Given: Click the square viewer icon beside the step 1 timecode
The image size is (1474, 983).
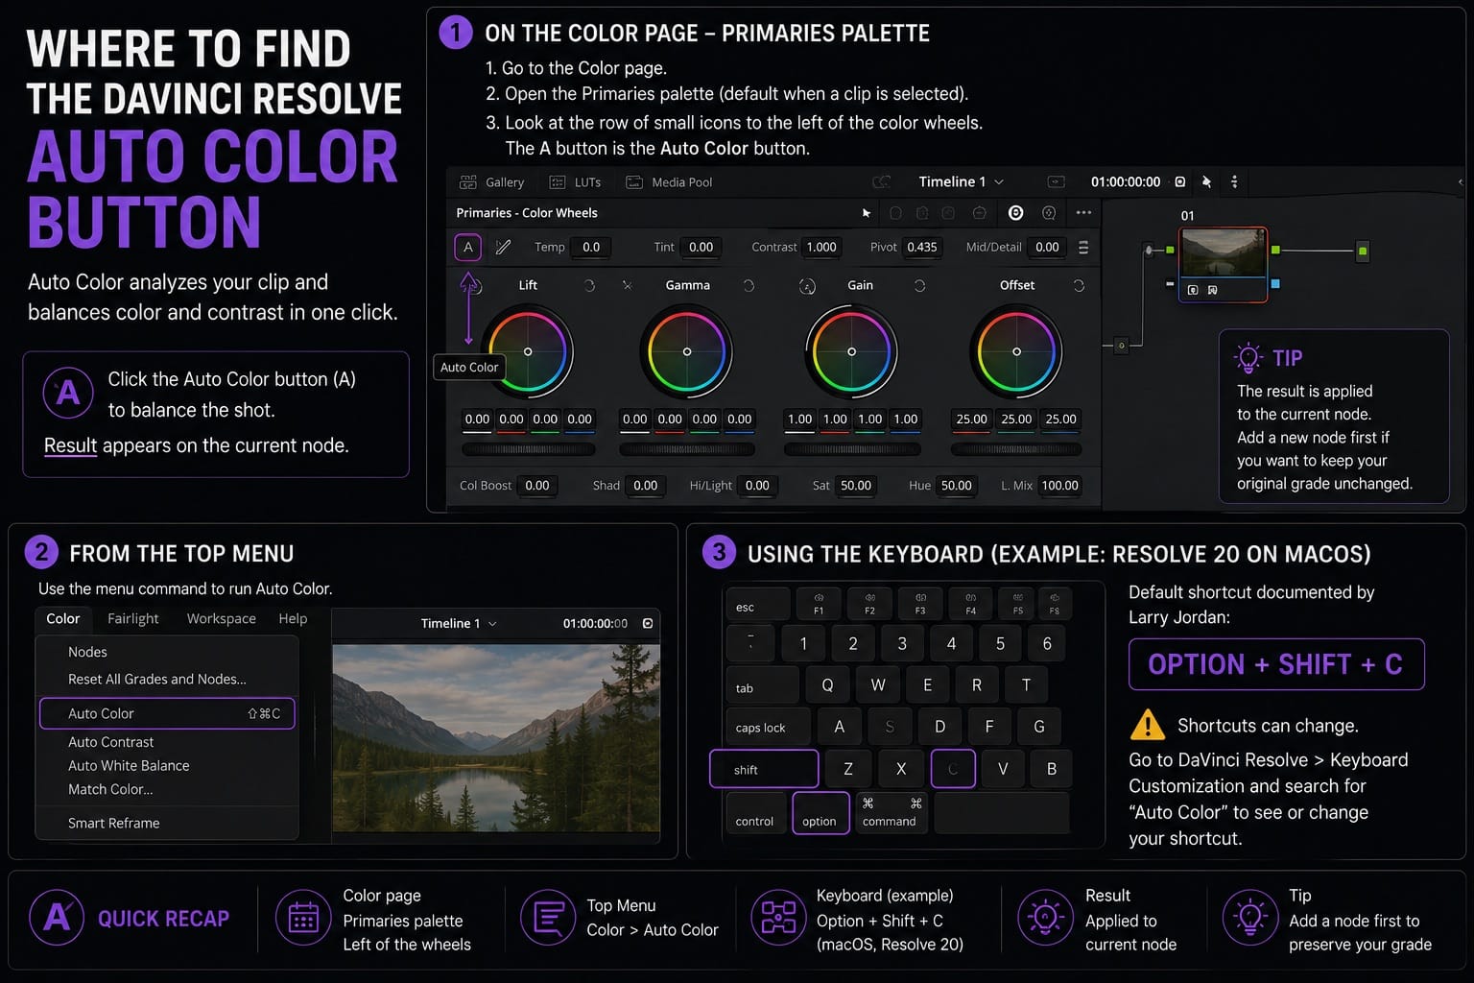Looking at the screenshot, I should pyautogui.click(x=1179, y=181).
